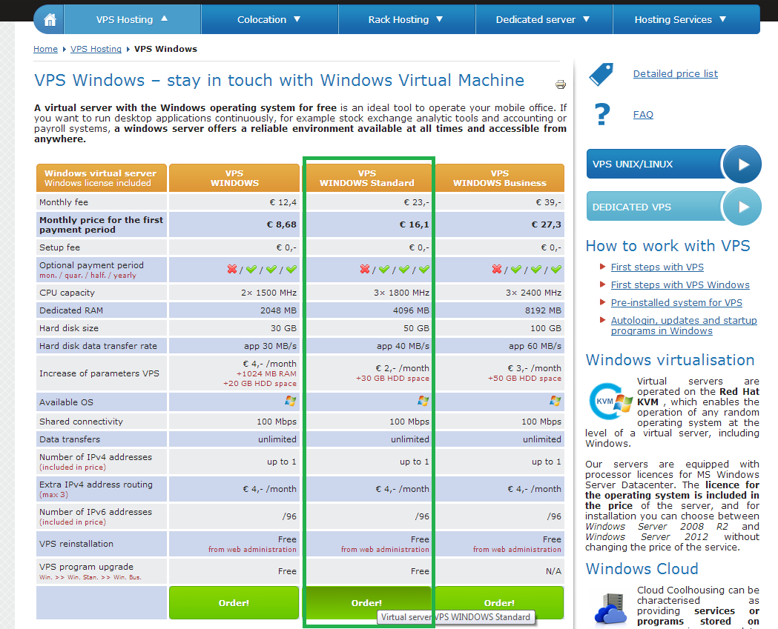Order the VPS WINDOWS Business plan
This screenshot has width=778, height=629.
click(499, 603)
